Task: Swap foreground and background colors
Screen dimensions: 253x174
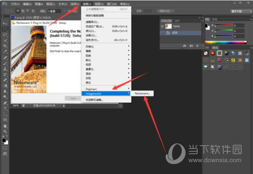Action: pos(7,136)
